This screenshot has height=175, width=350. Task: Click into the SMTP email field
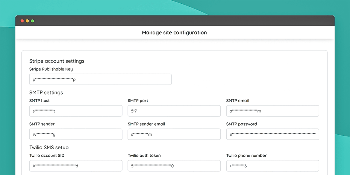[x=273, y=111]
